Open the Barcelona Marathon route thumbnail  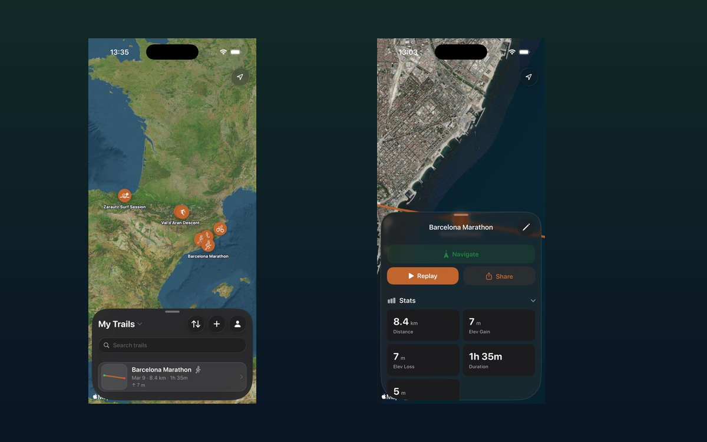click(114, 377)
